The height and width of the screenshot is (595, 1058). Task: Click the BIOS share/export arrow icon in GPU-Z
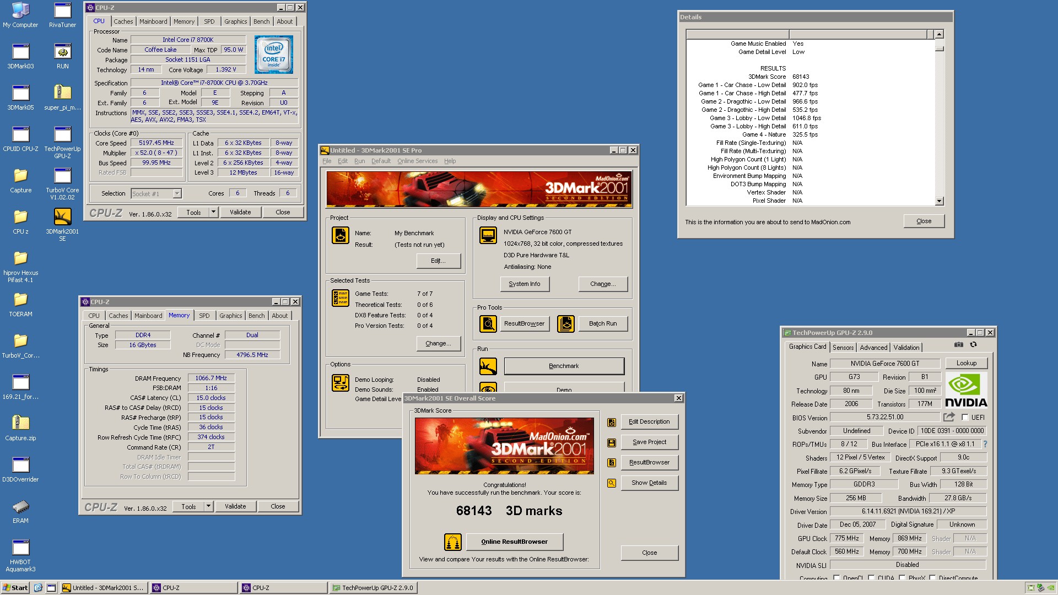(x=949, y=417)
